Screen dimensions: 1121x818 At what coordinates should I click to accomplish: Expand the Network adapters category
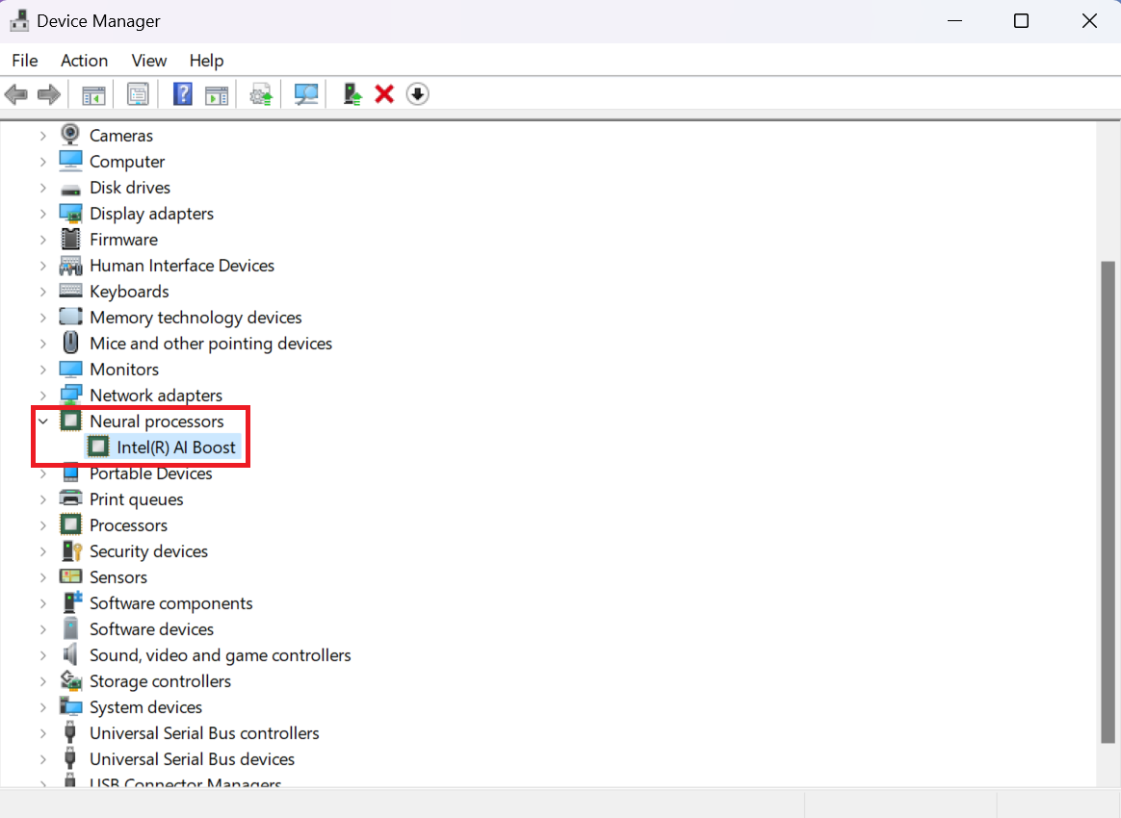pos(42,396)
